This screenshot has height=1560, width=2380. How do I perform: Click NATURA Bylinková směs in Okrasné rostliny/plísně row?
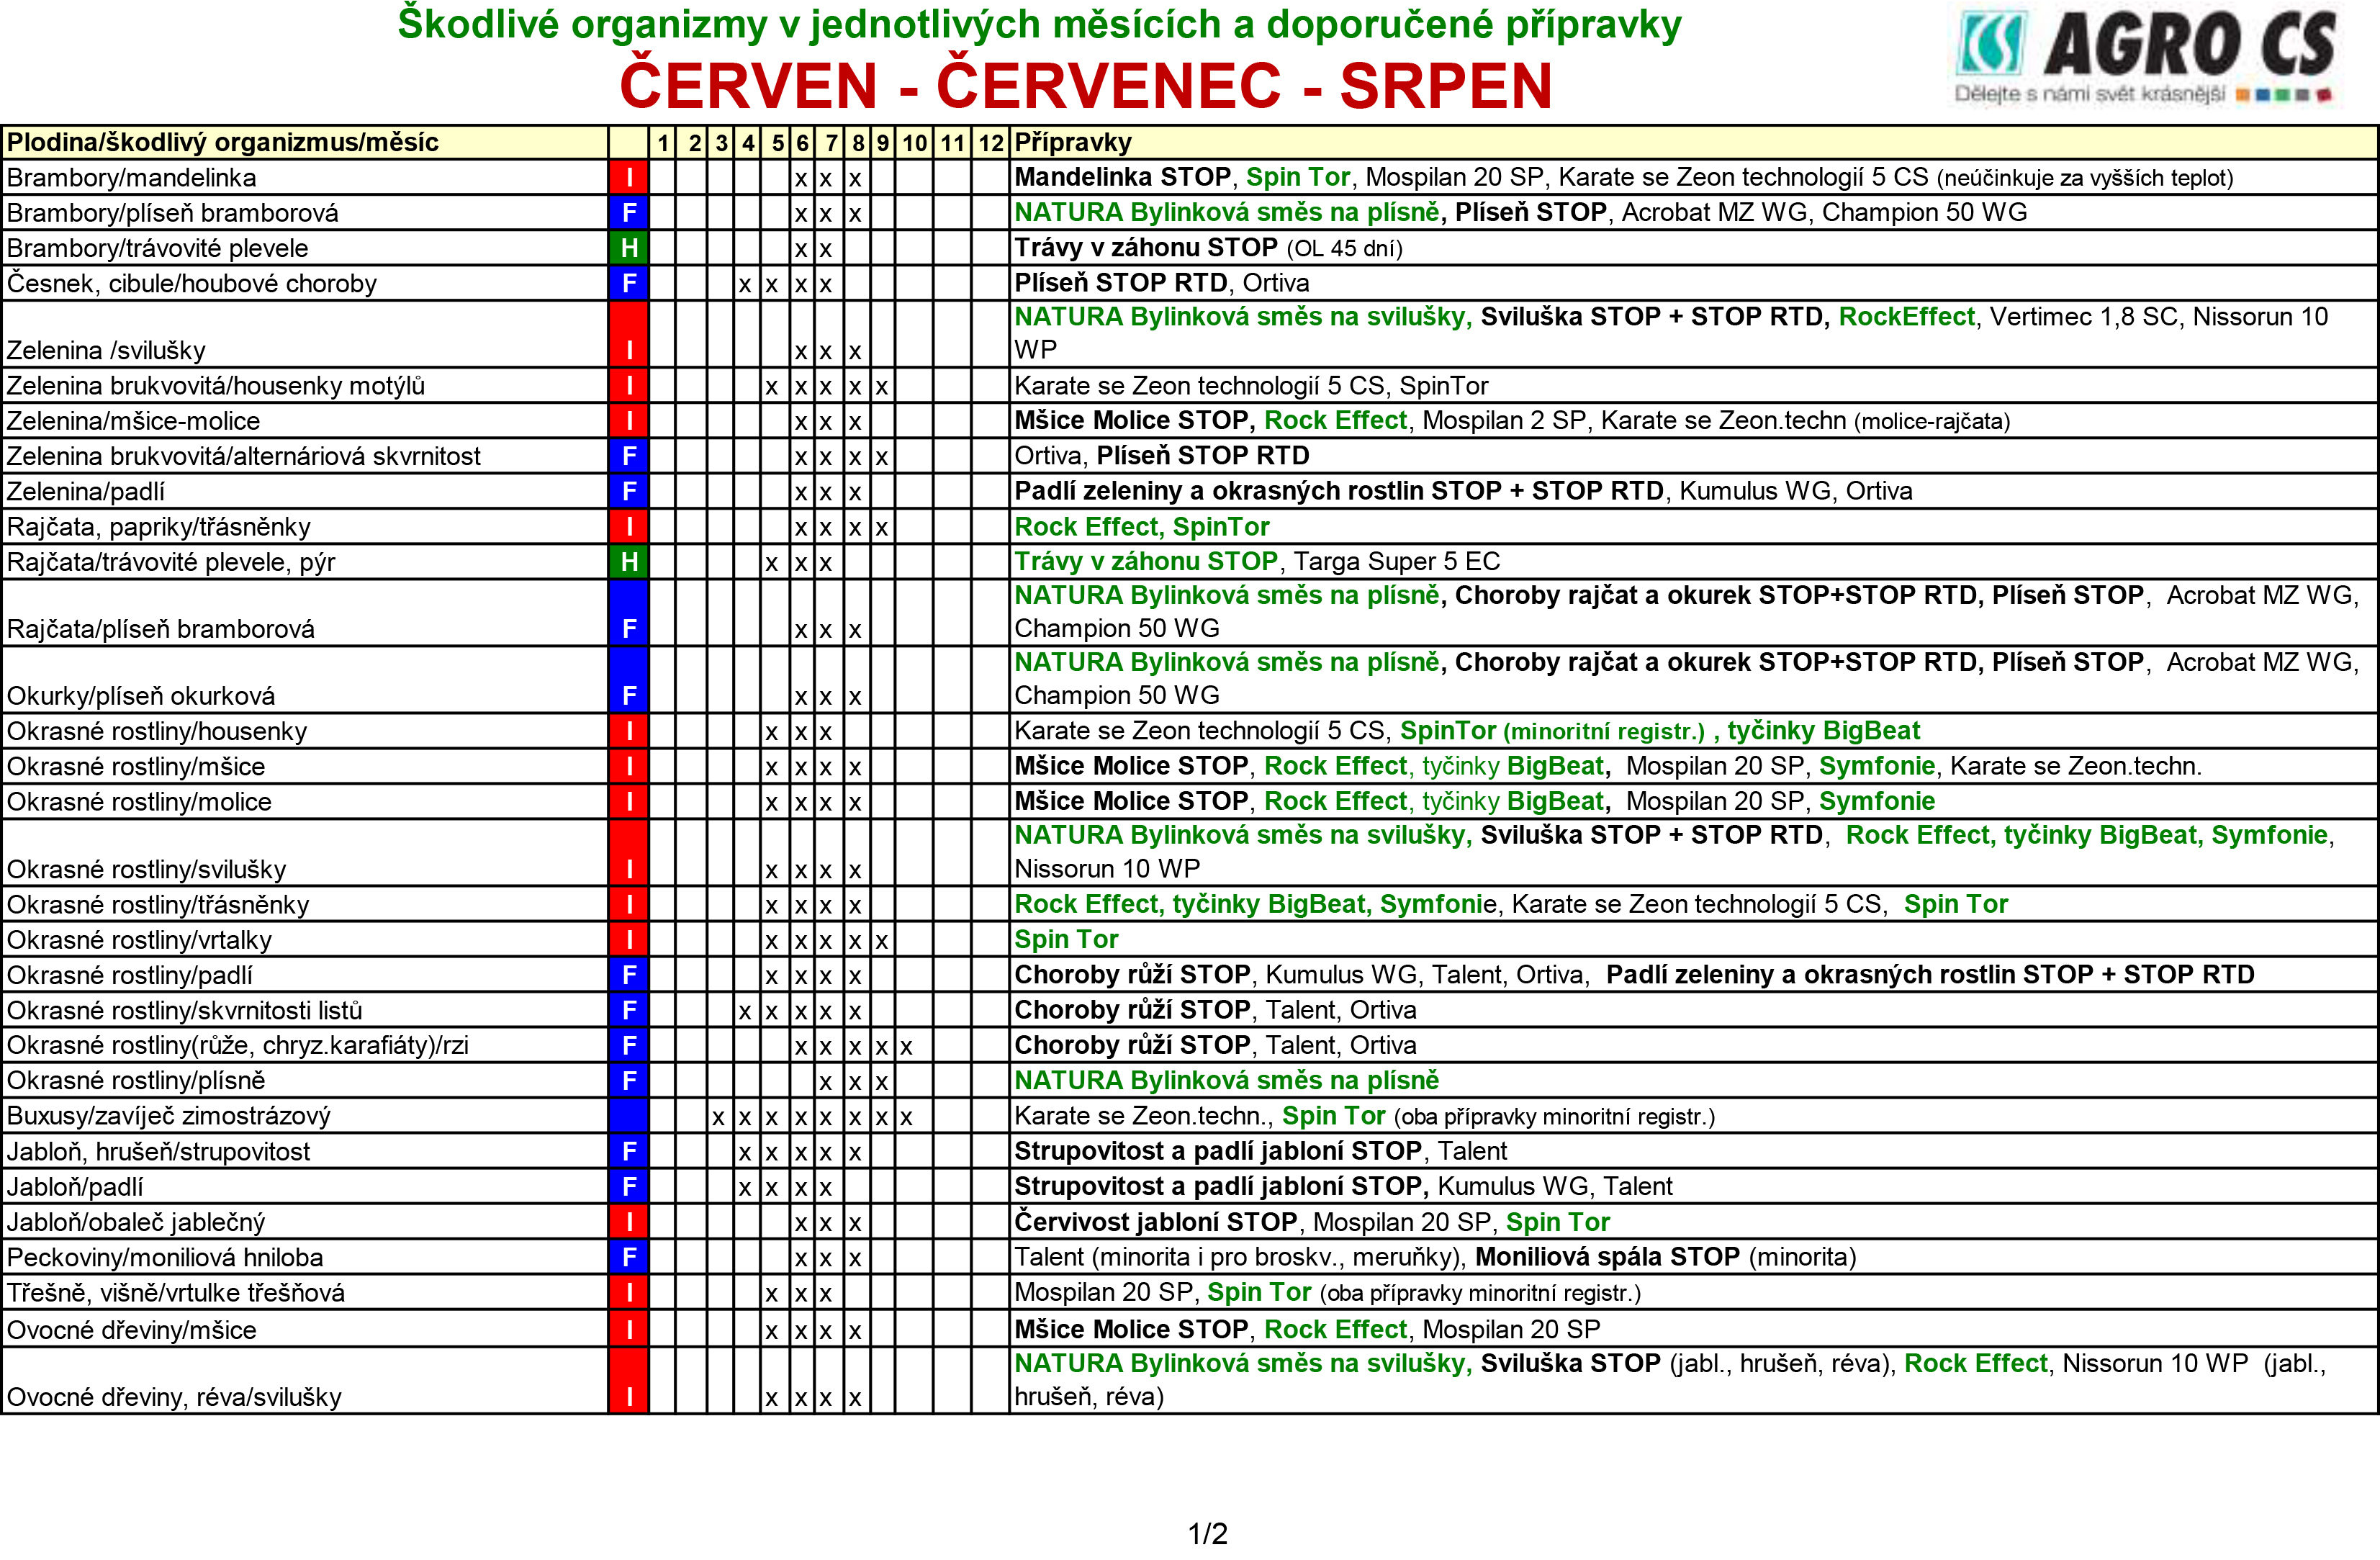pyautogui.click(x=1226, y=1080)
